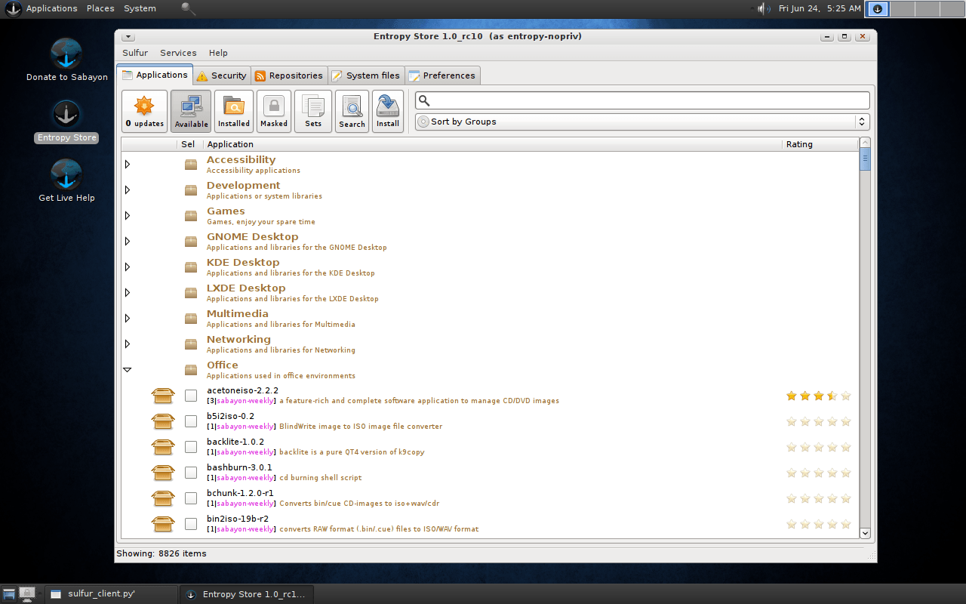Check the bin2iso-19b-r2 selection box
Screen dimensions: 966x604
191,524
